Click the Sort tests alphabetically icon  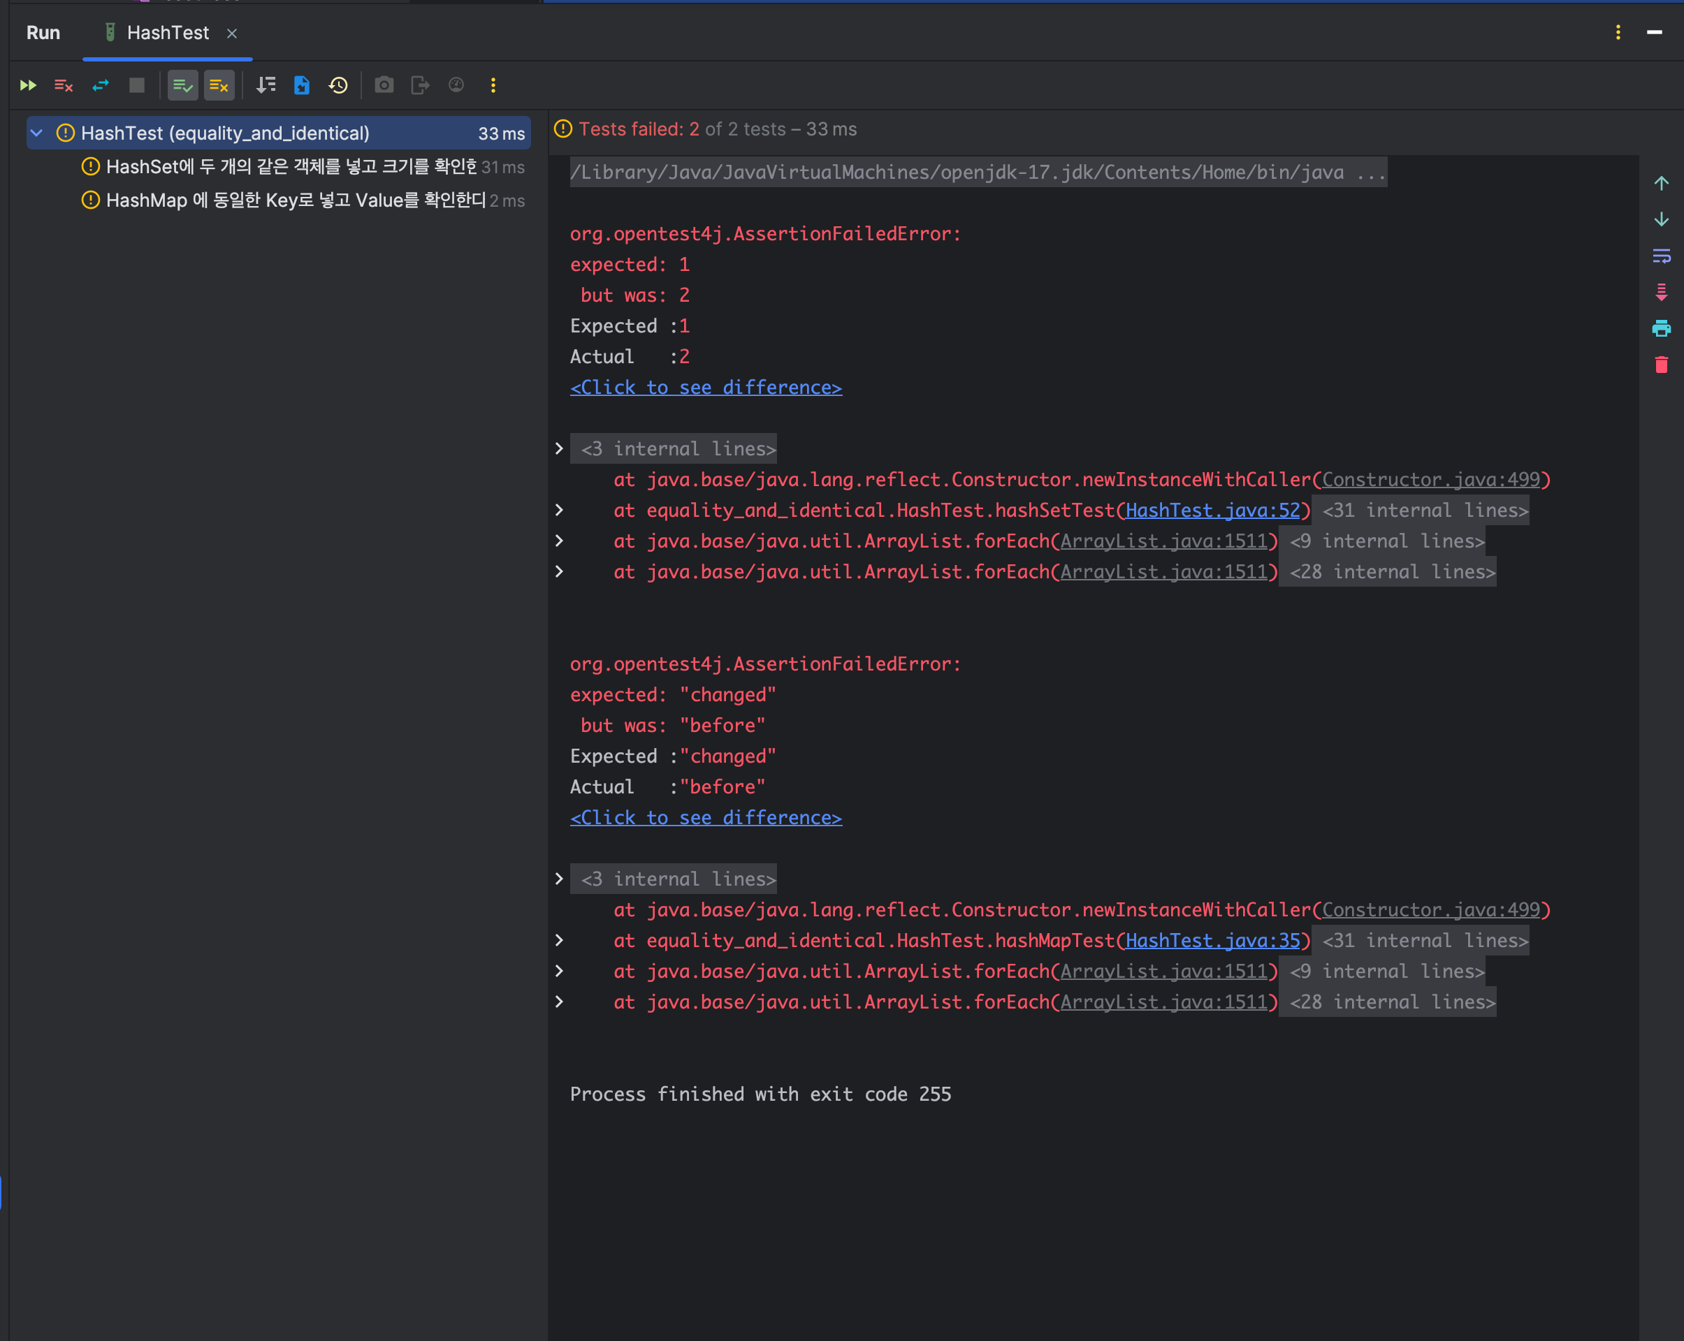point(266,85)
